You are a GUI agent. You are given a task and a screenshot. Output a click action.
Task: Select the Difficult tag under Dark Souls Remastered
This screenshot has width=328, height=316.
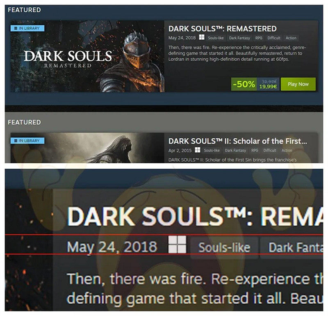[x=274, y=38]
